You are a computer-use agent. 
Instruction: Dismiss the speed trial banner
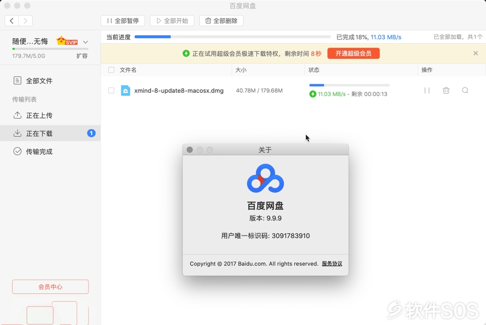pyautogui.click(x=475, y=53)
